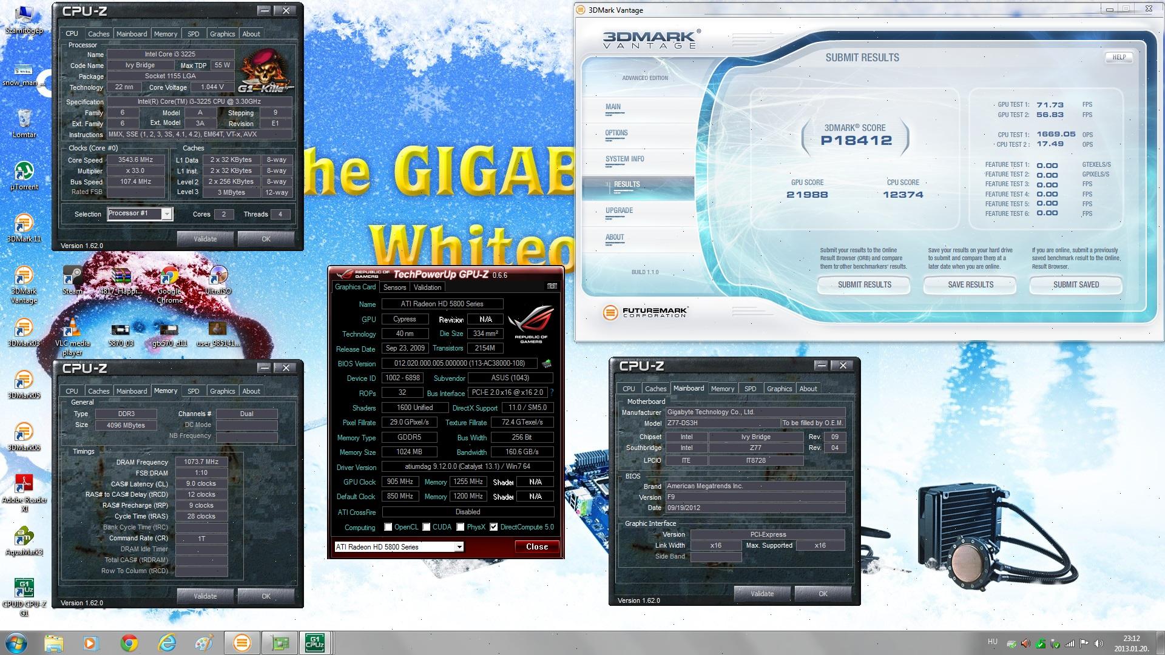Open the Lomtár recycle bin

pyautogui.click(x=24, y=124)
